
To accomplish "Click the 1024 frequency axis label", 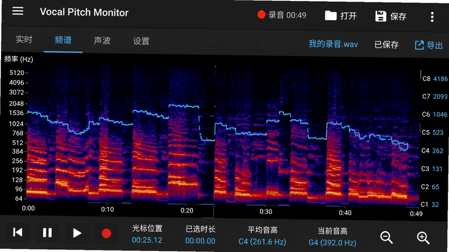I will [16, 124].
